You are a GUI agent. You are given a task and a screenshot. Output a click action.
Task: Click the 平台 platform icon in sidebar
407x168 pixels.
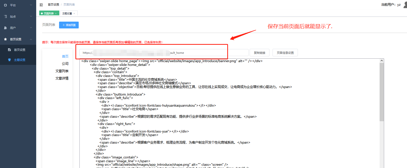[x=6, y=5]
